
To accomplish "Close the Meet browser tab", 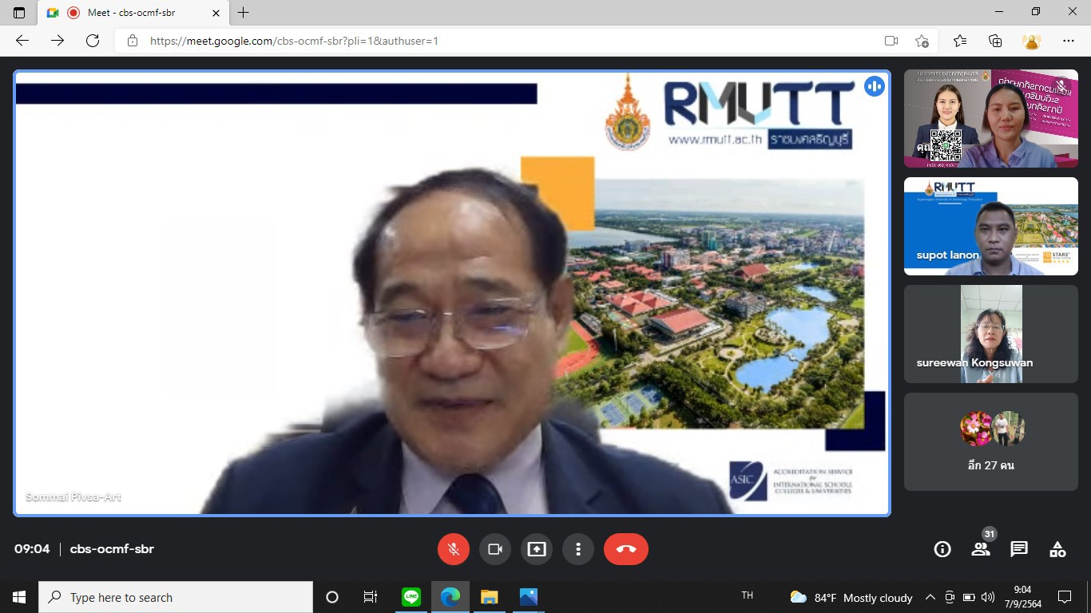I will [216, 13].
